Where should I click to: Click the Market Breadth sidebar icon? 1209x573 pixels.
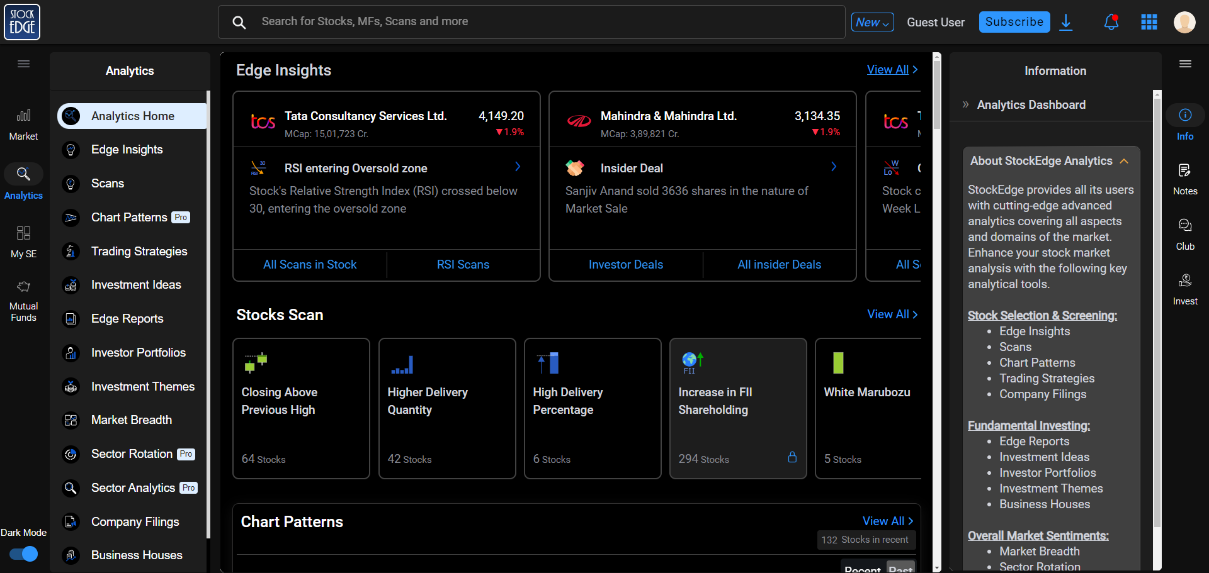coord(71,420)
